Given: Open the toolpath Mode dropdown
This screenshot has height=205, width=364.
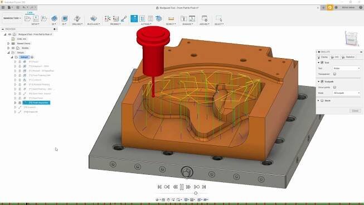Looking at the screenshot, I should click(x=346, y=93).
